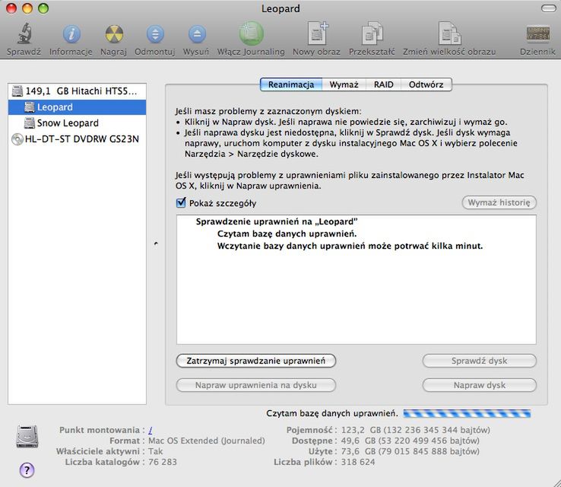
Task: Click the Napraw uprawnienia na dysku button
Action: (256, 385)
